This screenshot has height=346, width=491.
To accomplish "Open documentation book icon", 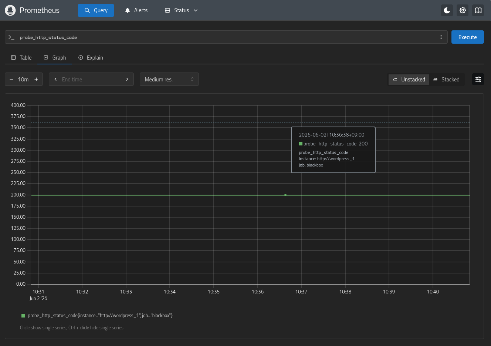I will coord(478,10).
